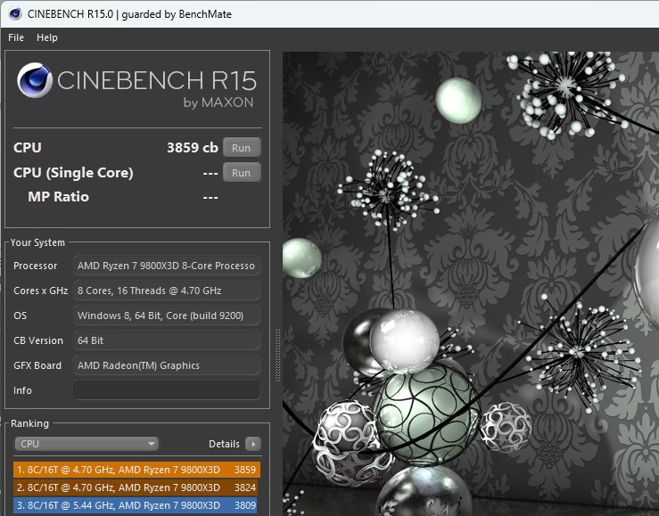659x516 pixels.
Task: Run the CPU benchmark
Action: (x=242, y=148)
